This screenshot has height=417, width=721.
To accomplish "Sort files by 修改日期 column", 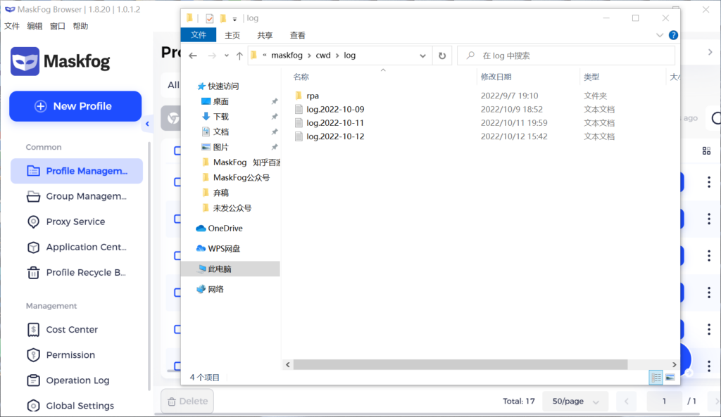I will coord(496,77).
